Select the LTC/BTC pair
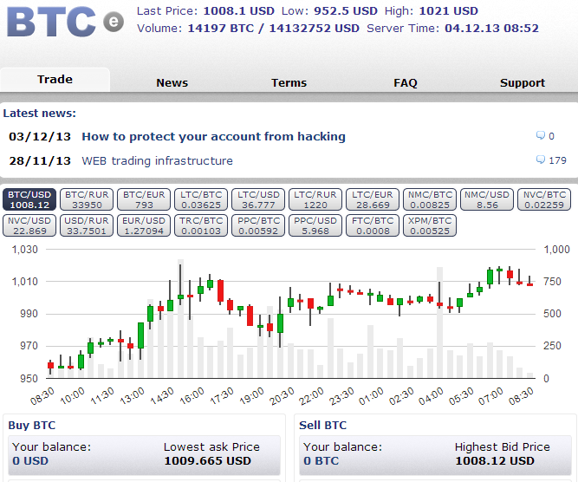The height and width of the screenshot is (482, 578). [x=201, y=199]
